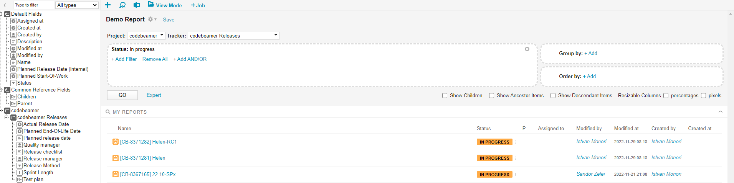Click the announcement megaphone icon in toolbar
Image resolution: width=734 pixels, height=183 pixels.
coord(137,5)
